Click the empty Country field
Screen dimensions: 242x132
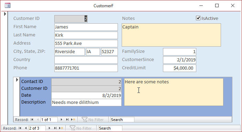pos(86,60)
